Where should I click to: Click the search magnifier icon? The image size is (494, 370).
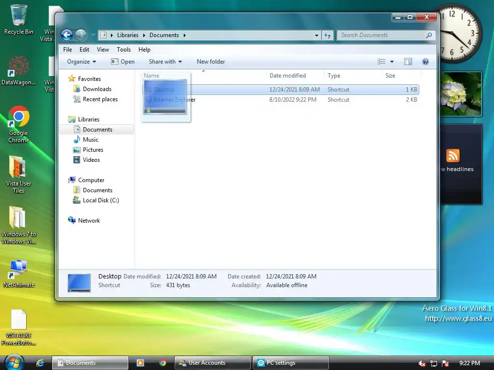[x=429, y=35]
